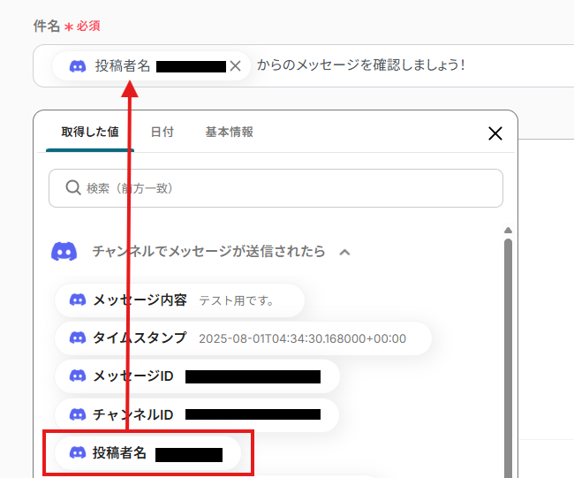Viewport: 574px width, 478px height.
Task: Click Discord icon on メッセージ内容 row
Action: click(x=78, y=300)
